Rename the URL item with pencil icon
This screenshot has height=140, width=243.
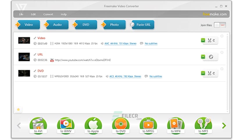click(x=35, y=54)
